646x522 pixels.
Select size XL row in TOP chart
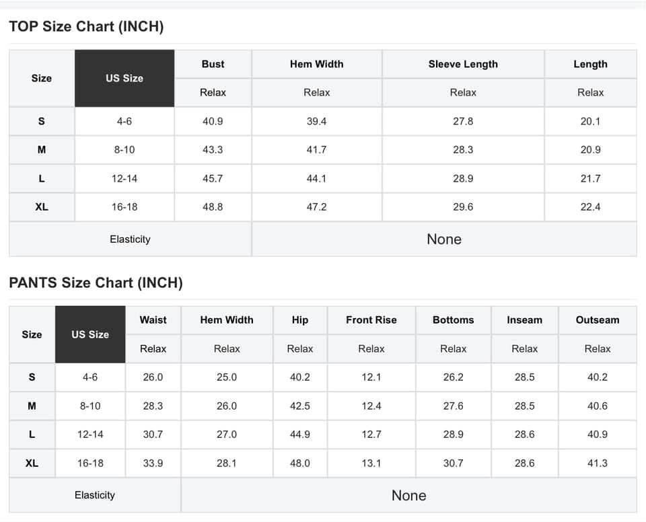pyautogui.click(x=323, y=207)
